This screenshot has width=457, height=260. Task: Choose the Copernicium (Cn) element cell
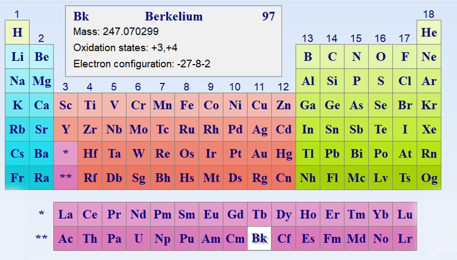pos(283,178)
